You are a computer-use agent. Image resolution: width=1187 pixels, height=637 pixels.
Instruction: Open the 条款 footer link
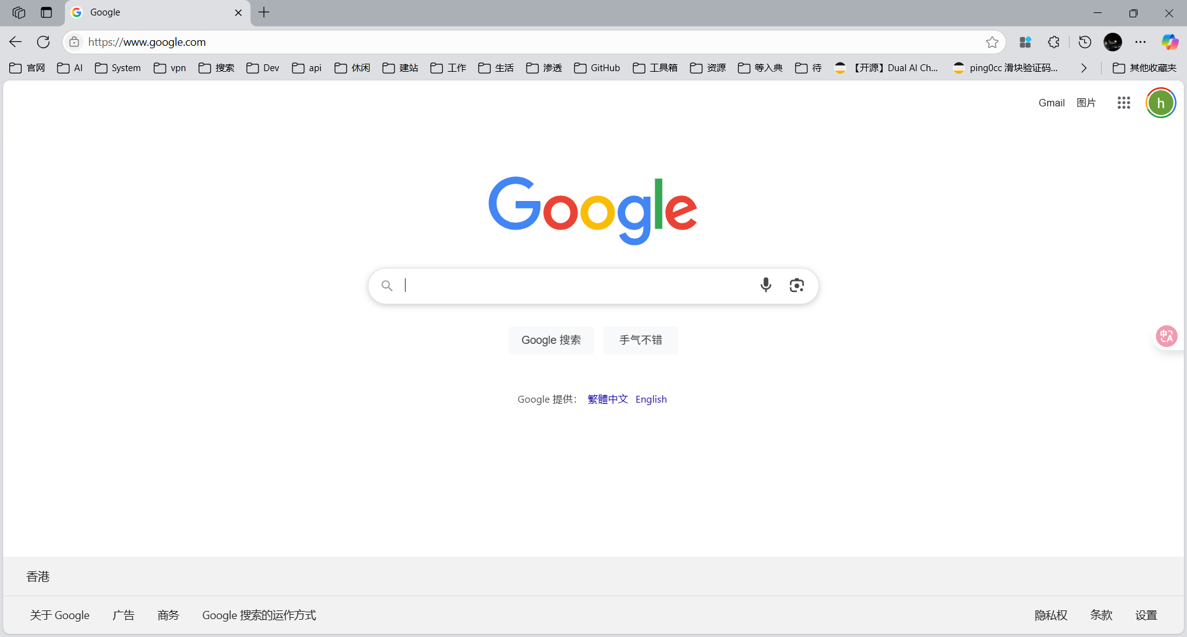coord(1102,615)
